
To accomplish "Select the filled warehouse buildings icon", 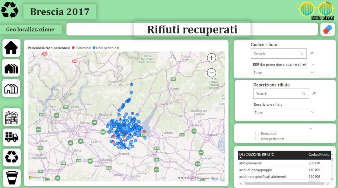I will pos(11,68).
